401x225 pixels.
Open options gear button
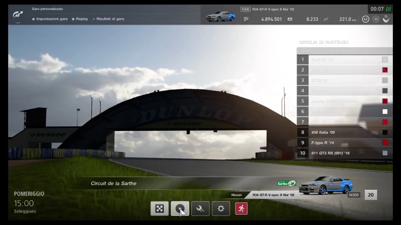tap(221, 208)
